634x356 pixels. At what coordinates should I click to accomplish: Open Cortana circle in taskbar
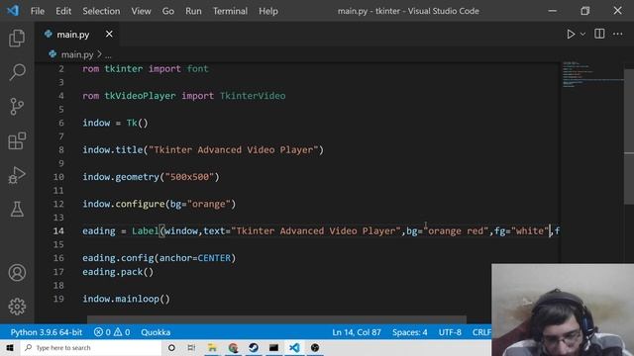coord(171,347)
